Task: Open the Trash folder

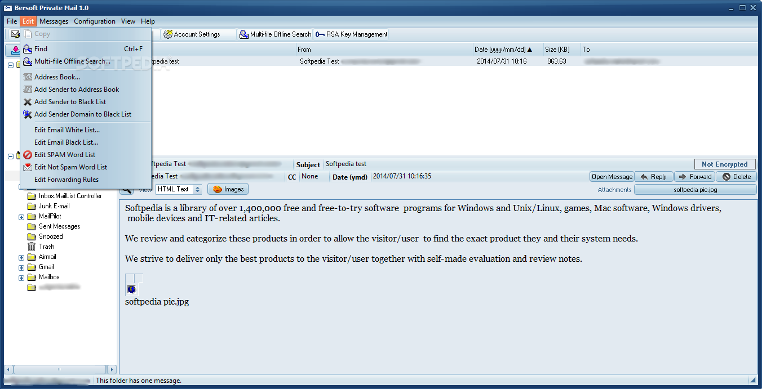Action: pos(47,247)
